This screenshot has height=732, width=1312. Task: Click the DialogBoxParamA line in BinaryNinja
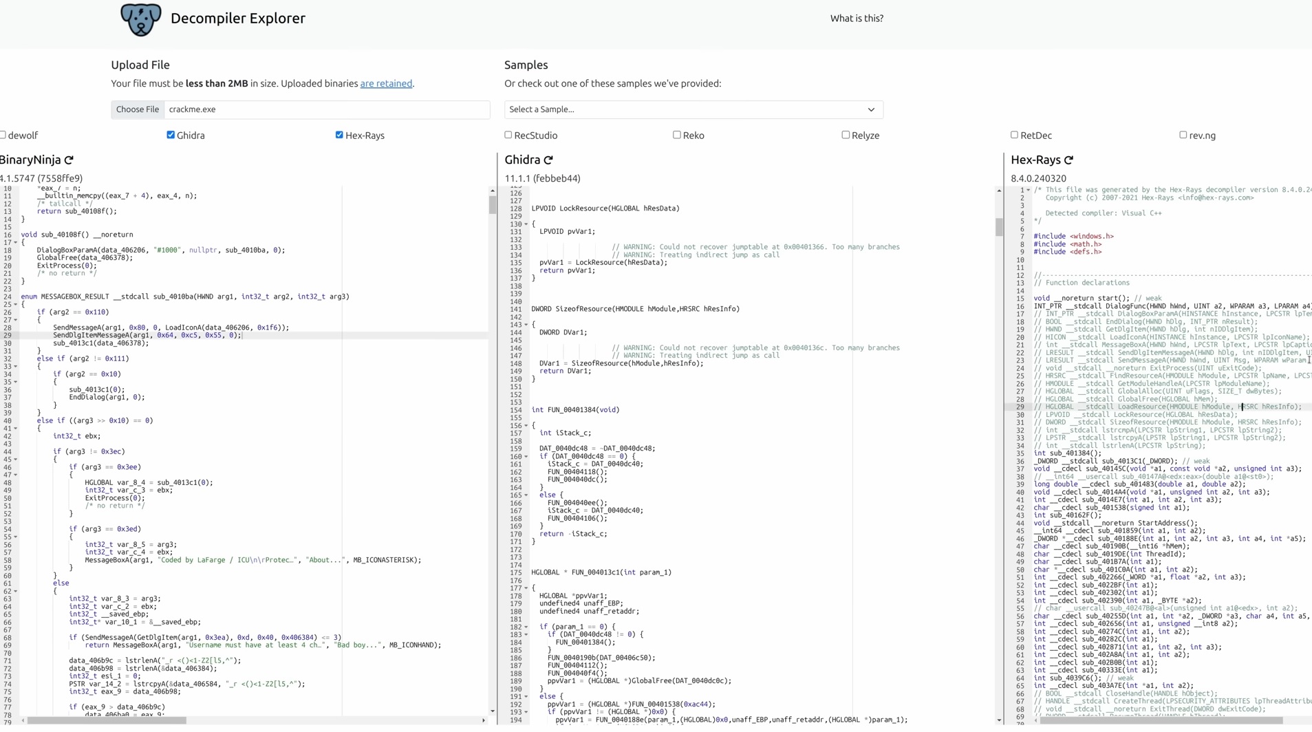161,250
